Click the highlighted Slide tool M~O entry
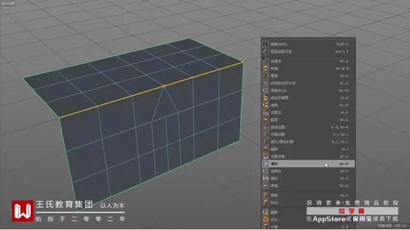 pos(308,164)
